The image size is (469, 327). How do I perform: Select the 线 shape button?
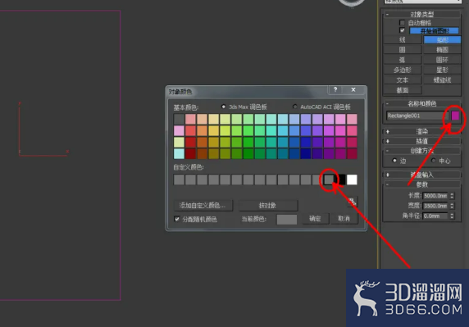[403, 40]
